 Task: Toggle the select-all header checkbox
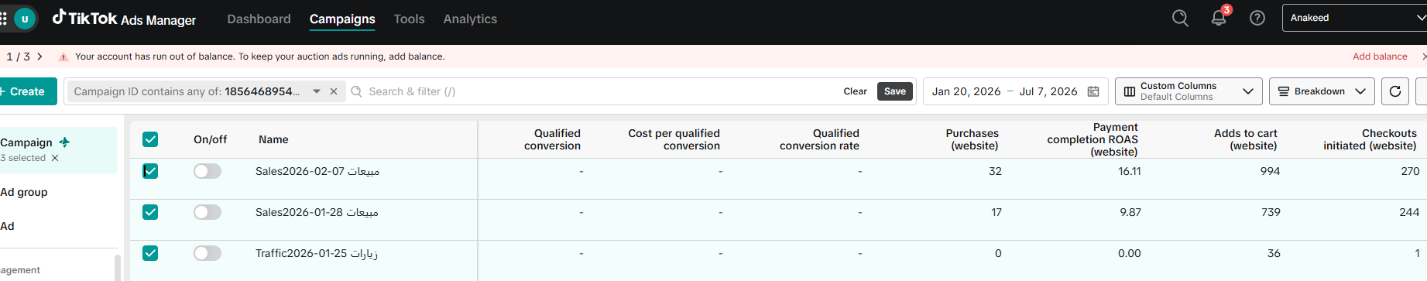[150, 139]
